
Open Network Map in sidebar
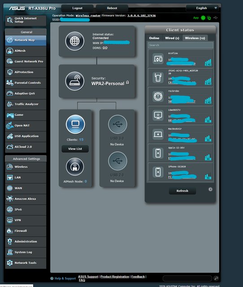26,40
